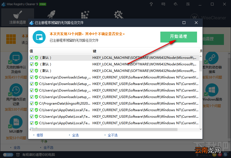Open the menu list icon in title bar
This screenshot has width=231, height=158.
pyautogui.click(x=188, y=4)
